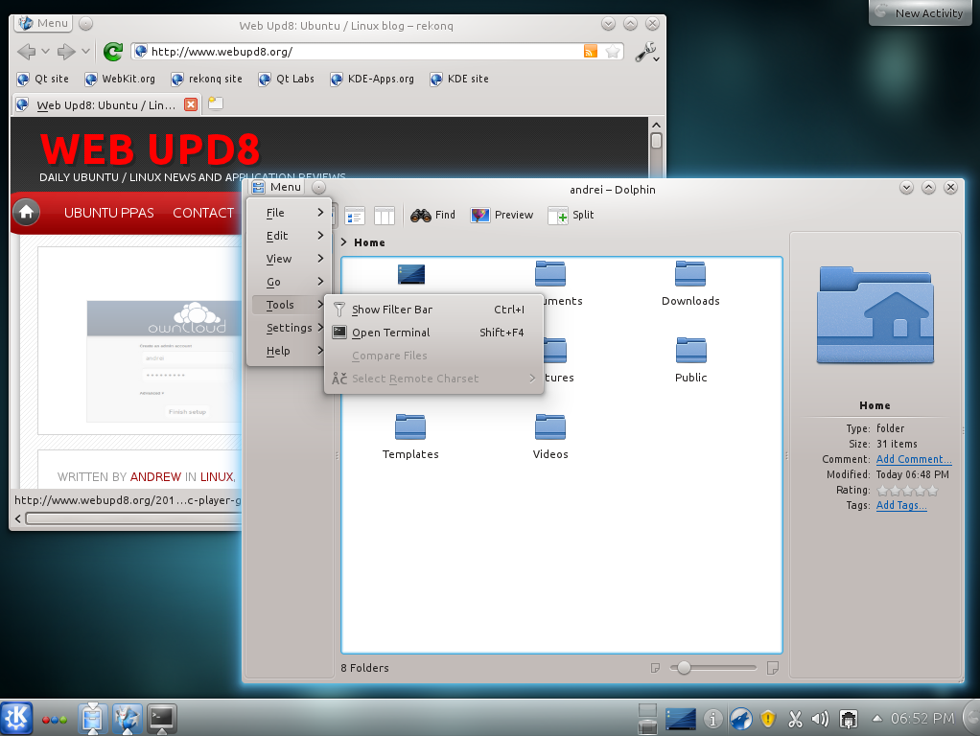This screenshot has width=980, height=736.
Task: Toggle Preview in Dolphin toolbar
Action: (x=502, y=215)
